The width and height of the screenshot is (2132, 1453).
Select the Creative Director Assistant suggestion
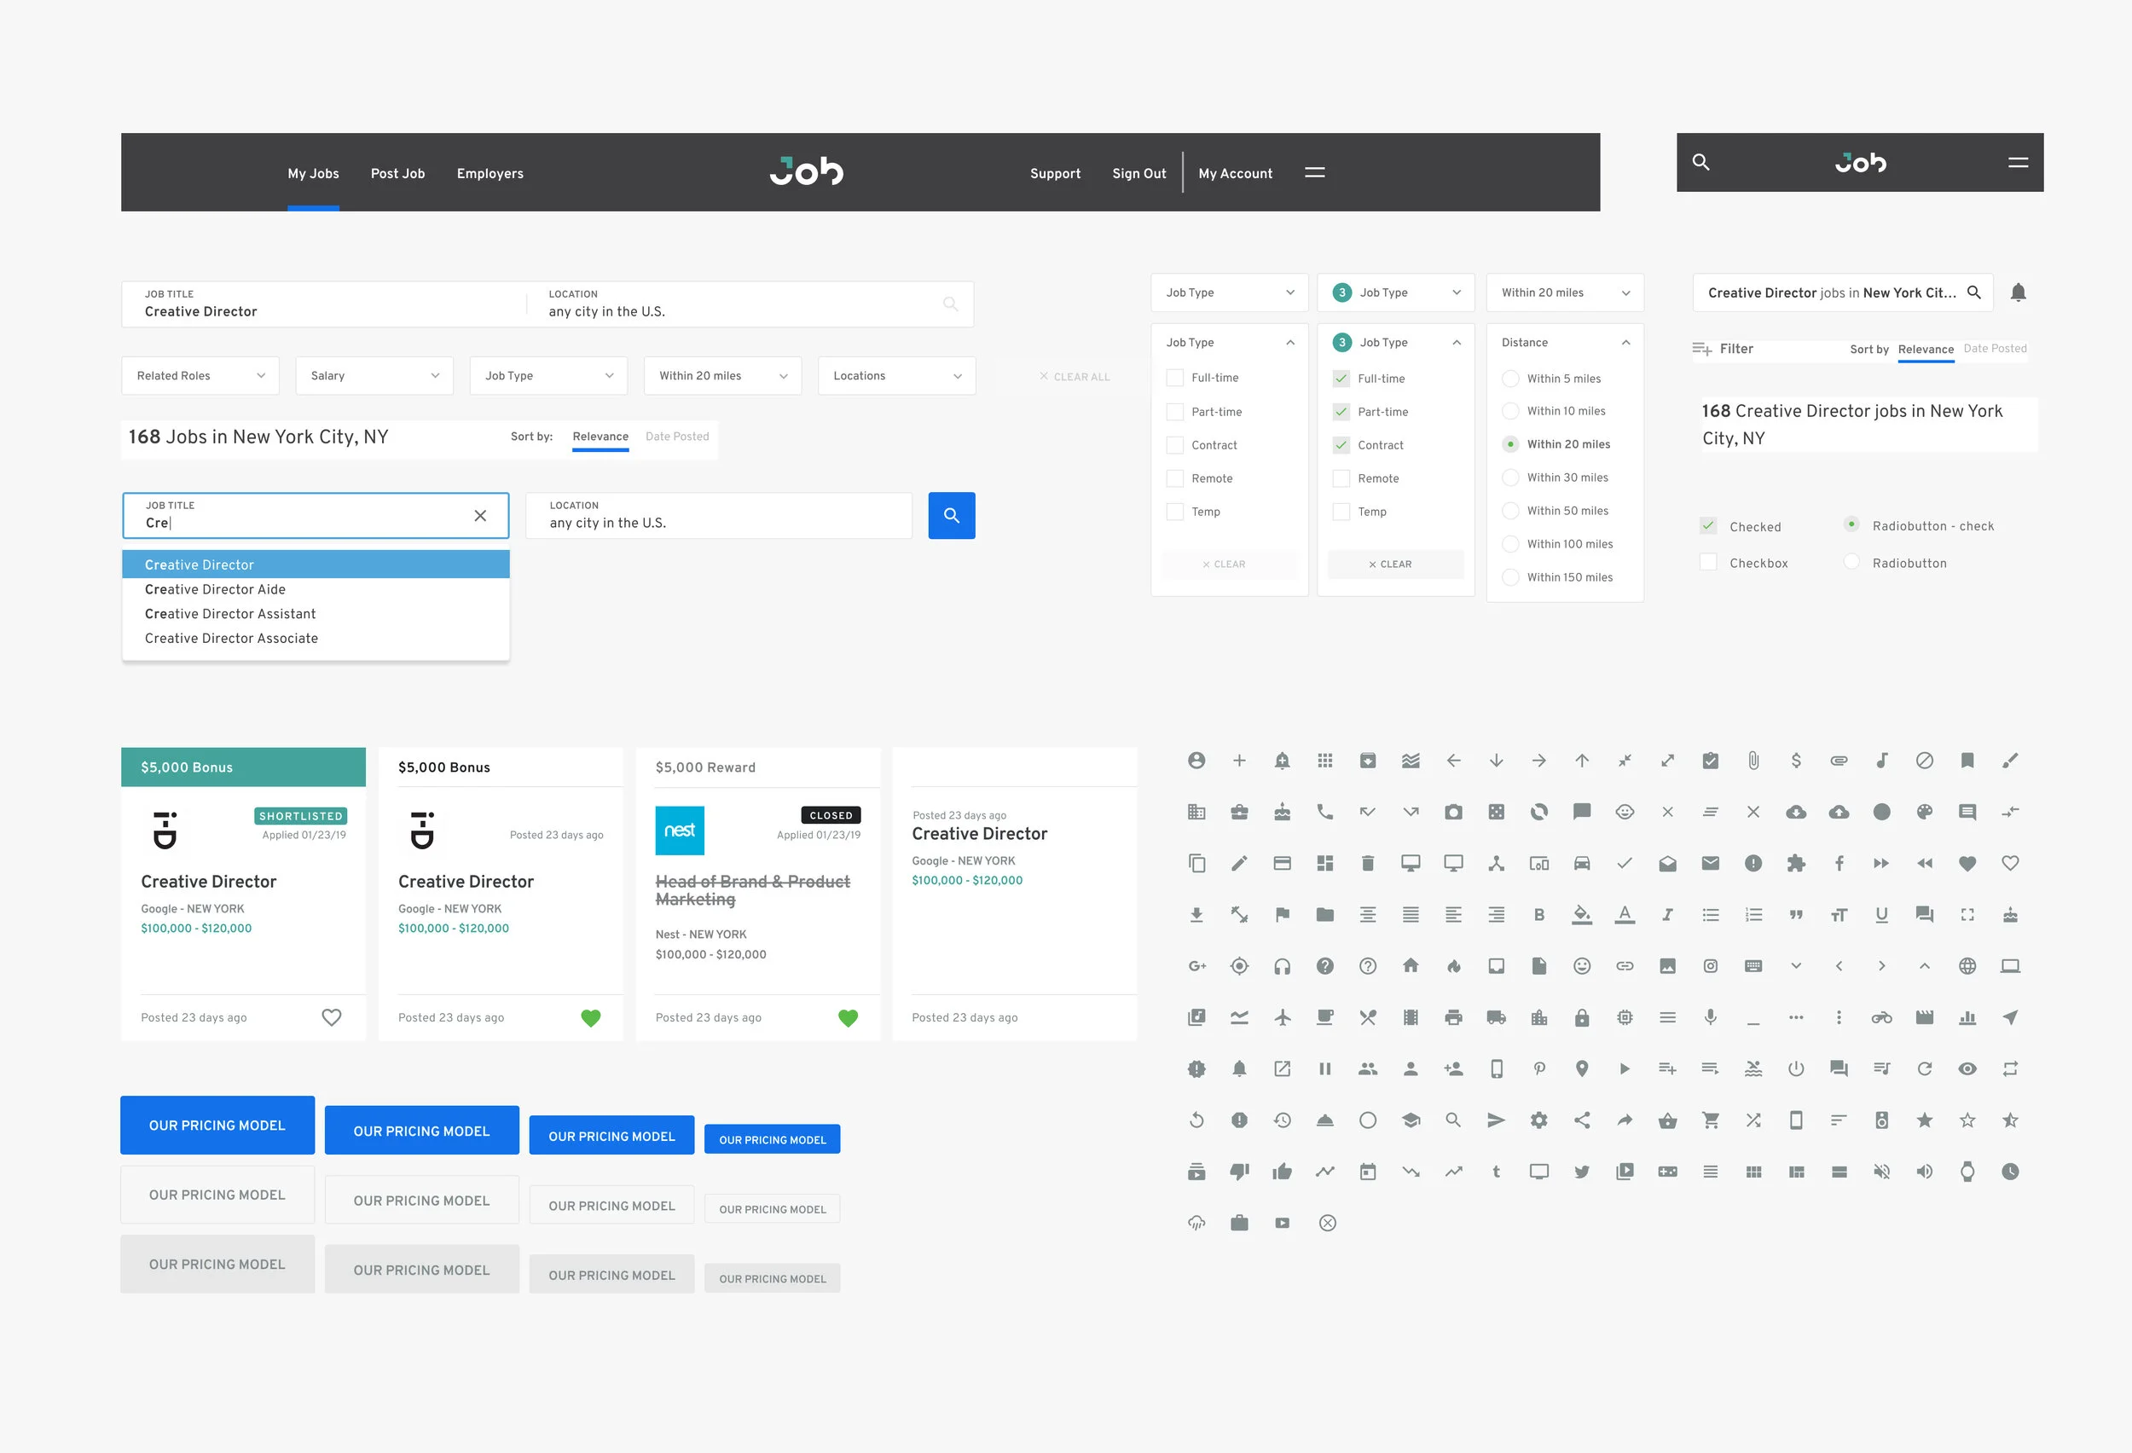[x=229, y=614]
